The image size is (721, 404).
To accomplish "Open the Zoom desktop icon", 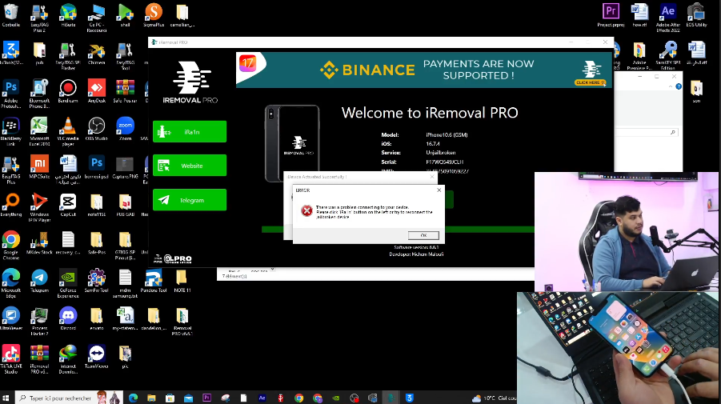I will (125, 129).
